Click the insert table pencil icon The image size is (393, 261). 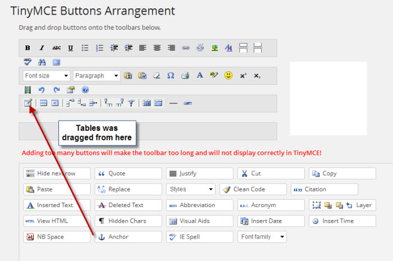(28, 103)
